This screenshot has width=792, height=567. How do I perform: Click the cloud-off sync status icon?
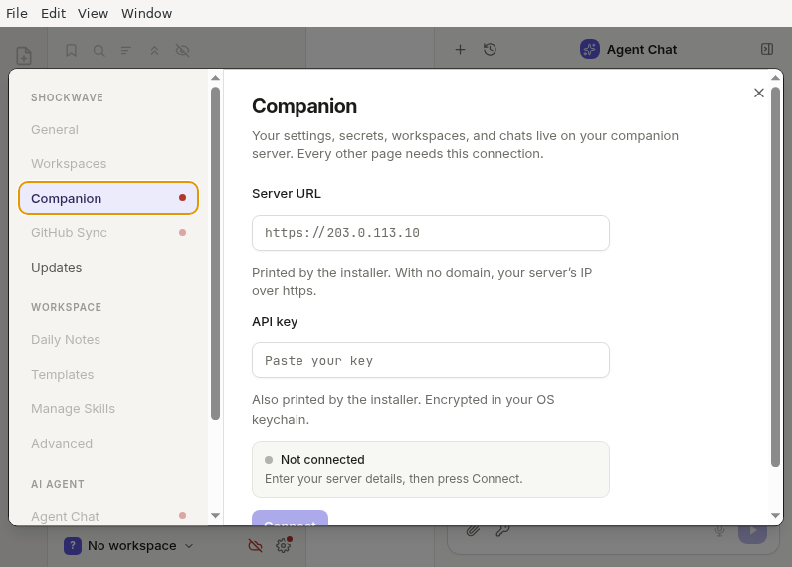click(x=255, y=545)
